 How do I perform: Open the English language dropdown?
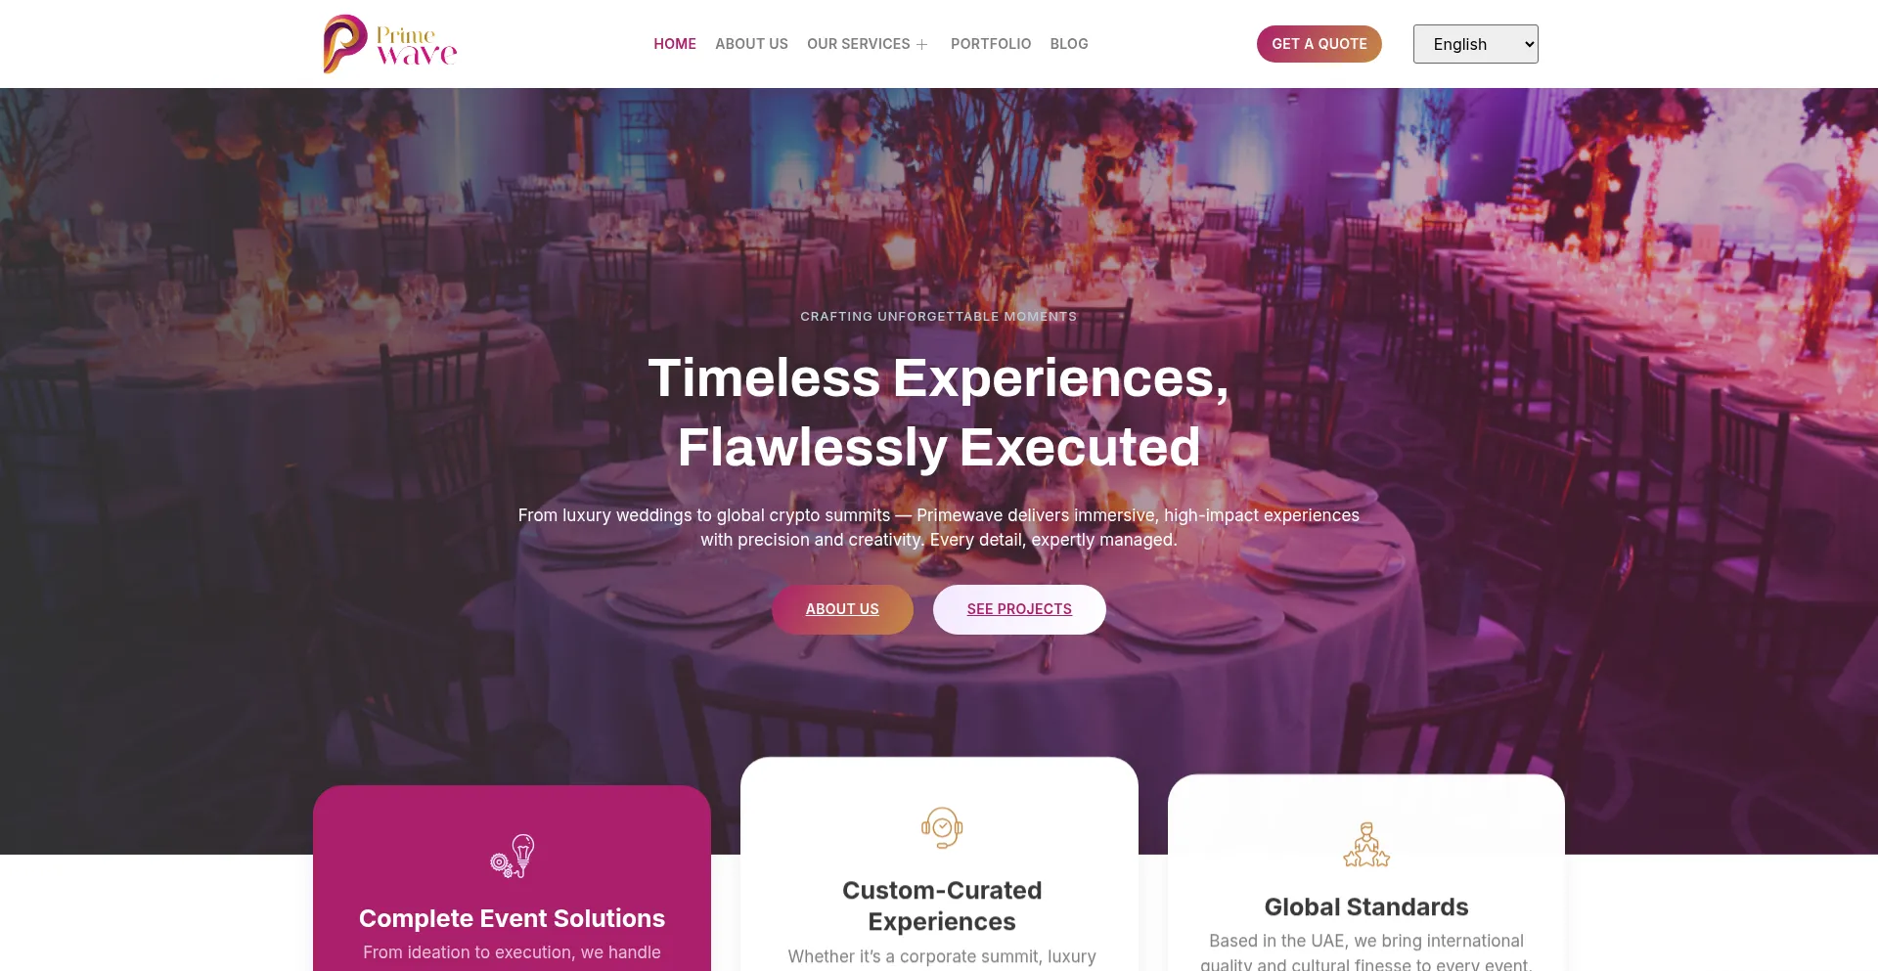click(1475, 44)
